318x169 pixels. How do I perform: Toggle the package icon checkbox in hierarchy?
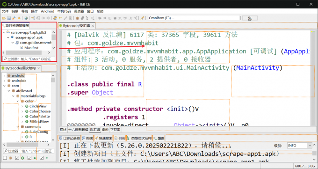5,158
